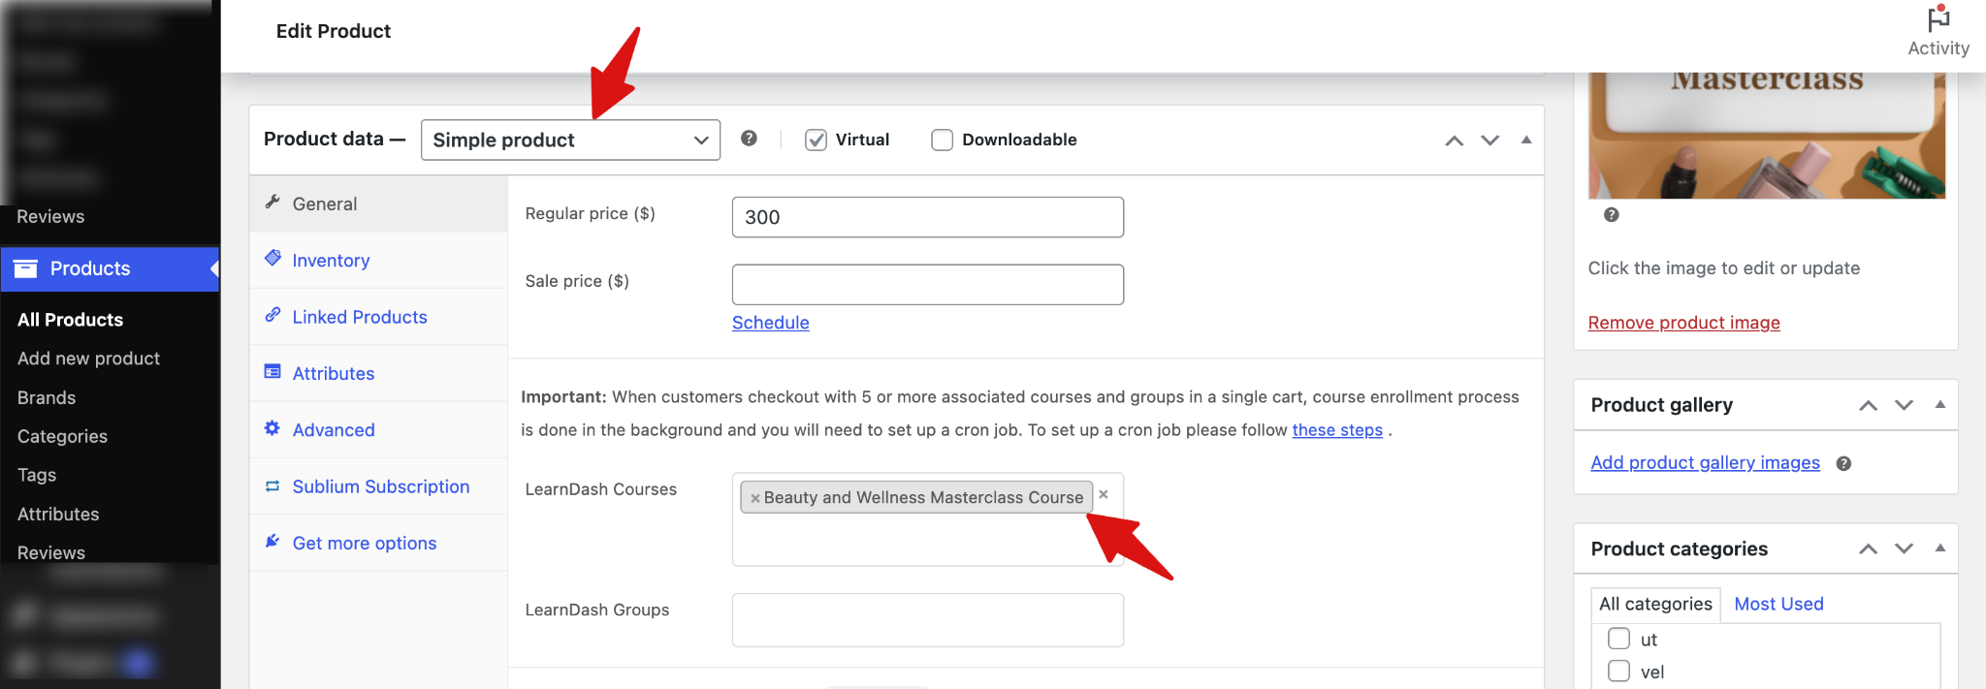The image size is (1986, 689).
Task: Open the Sublium Subscription tab
Action: tap(378, 485)
